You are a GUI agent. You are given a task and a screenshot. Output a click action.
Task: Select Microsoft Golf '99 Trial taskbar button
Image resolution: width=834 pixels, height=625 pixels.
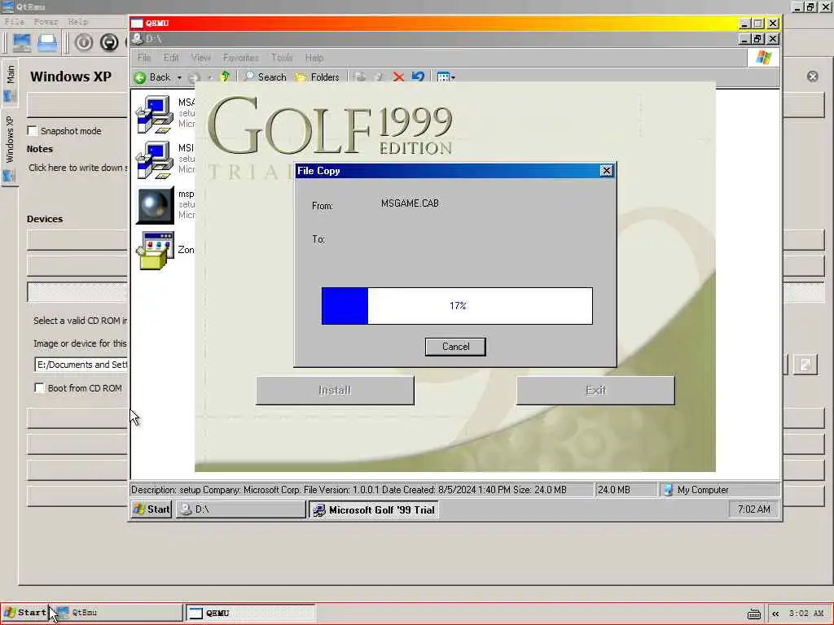[x=375, y=509]
